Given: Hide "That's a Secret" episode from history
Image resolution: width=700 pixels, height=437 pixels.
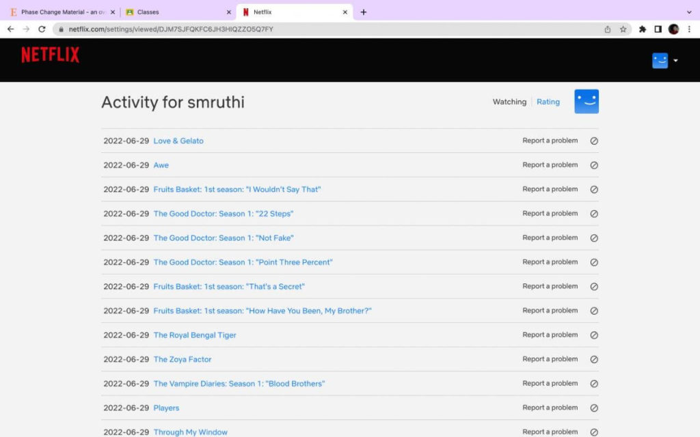Looking at the screenshot, I should click(x=594, y=287).
